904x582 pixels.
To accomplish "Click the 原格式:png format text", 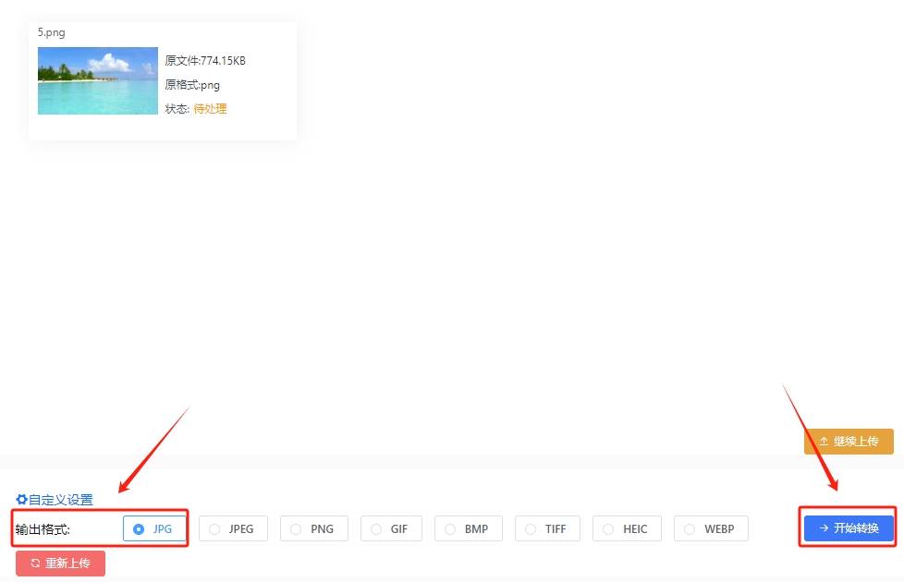I will 192,85.
